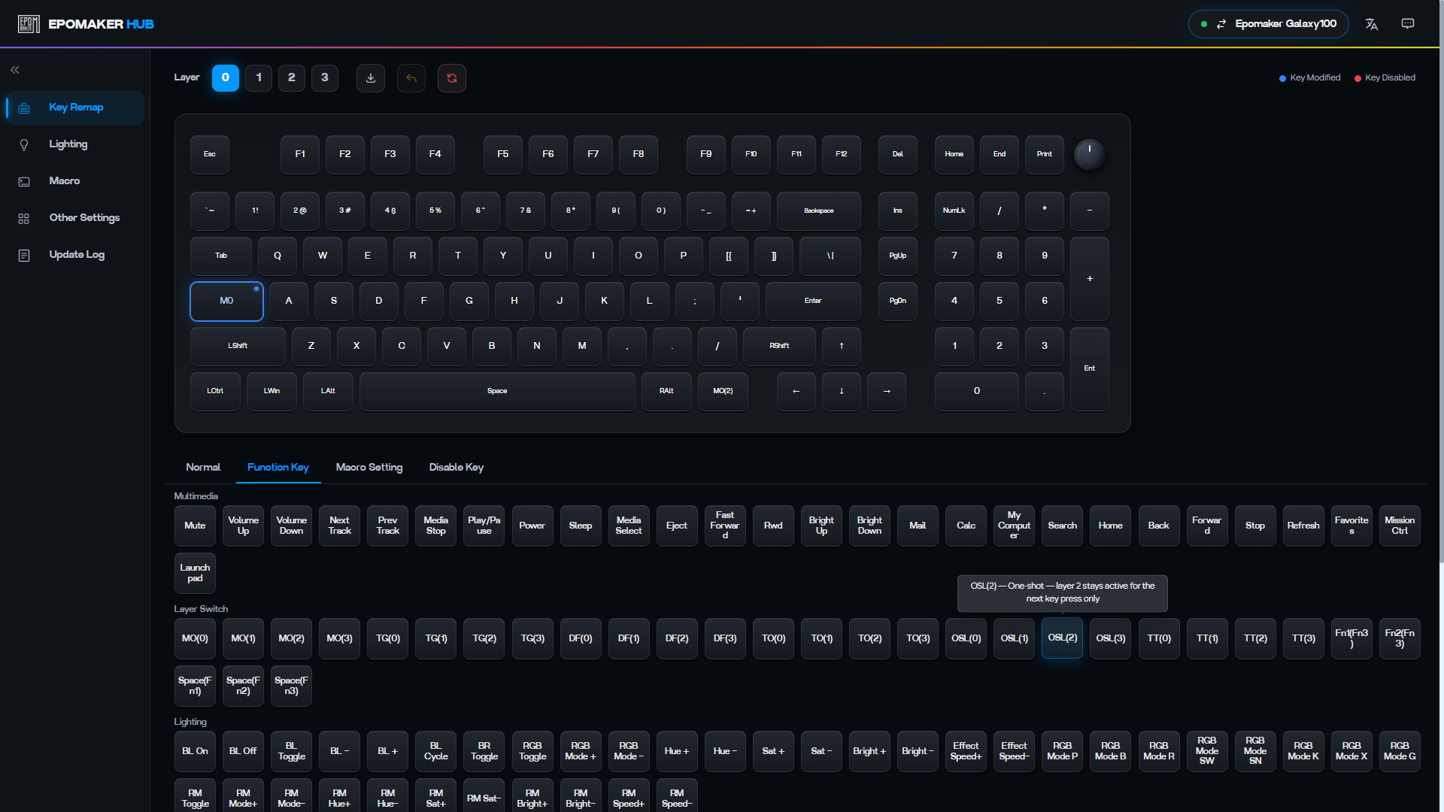
Task: Switch to the Normal tab
Action: point(203,468)
